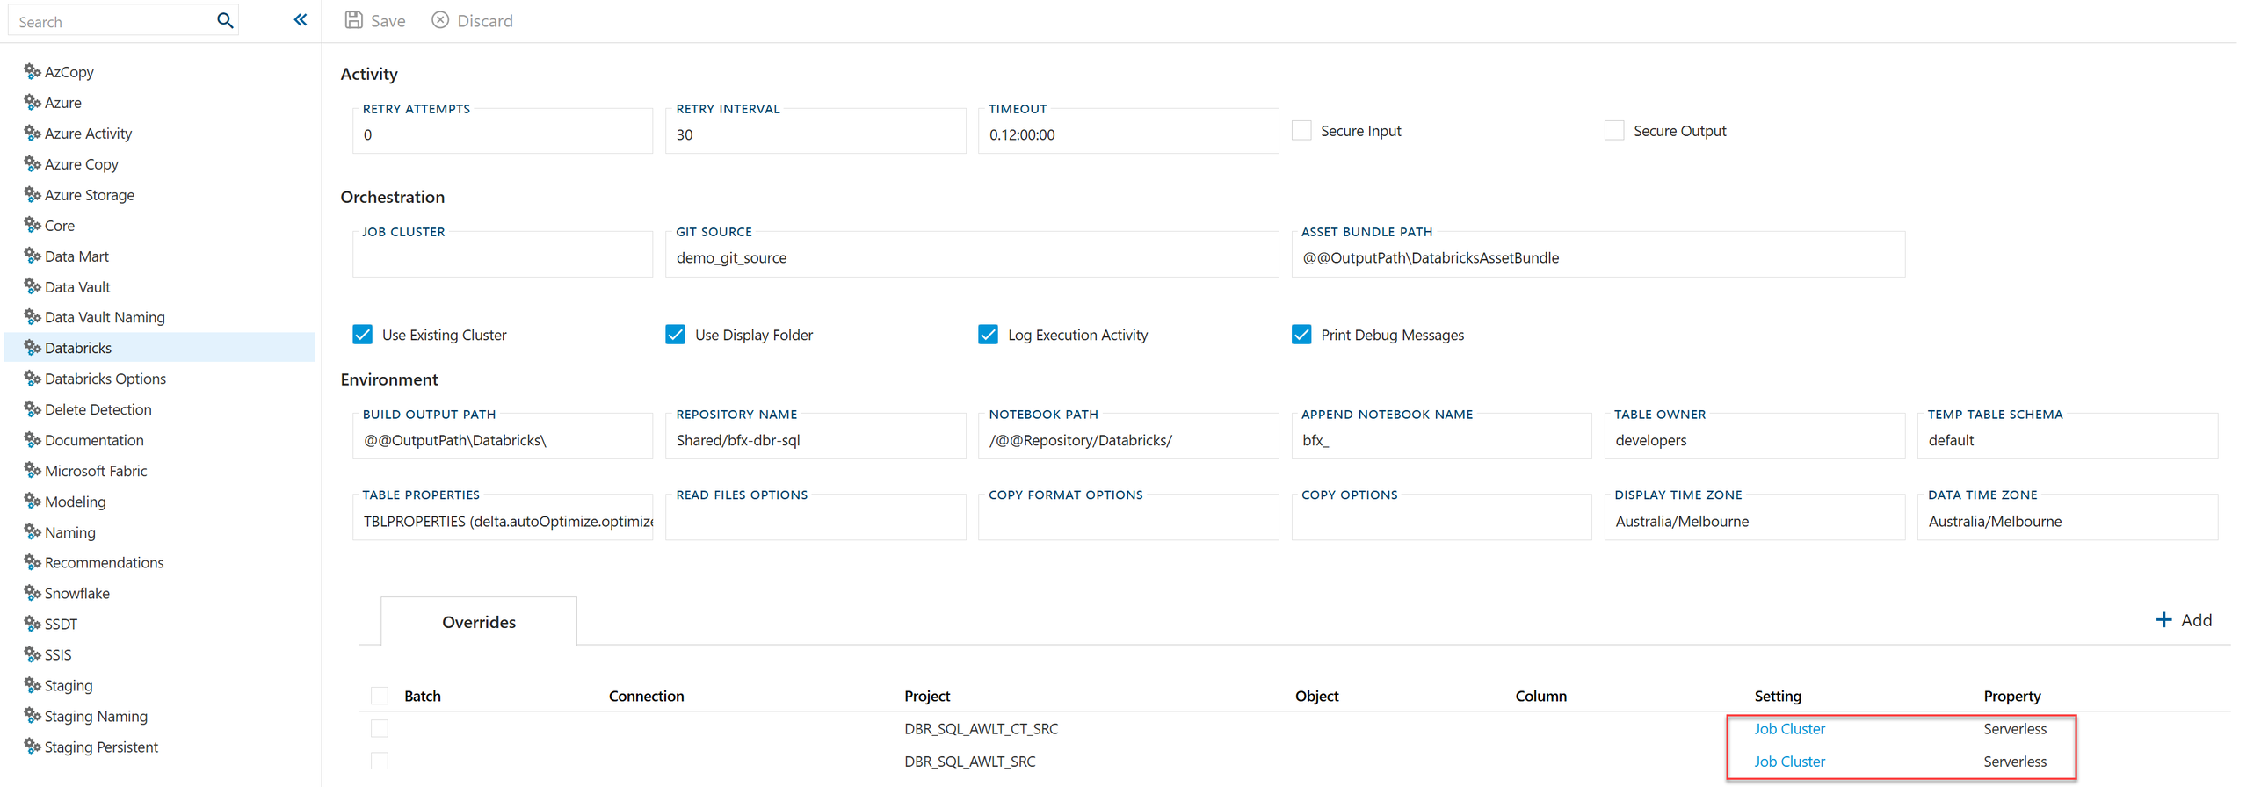Click the gears icon beside SSIS

click(x=33, y=653)
